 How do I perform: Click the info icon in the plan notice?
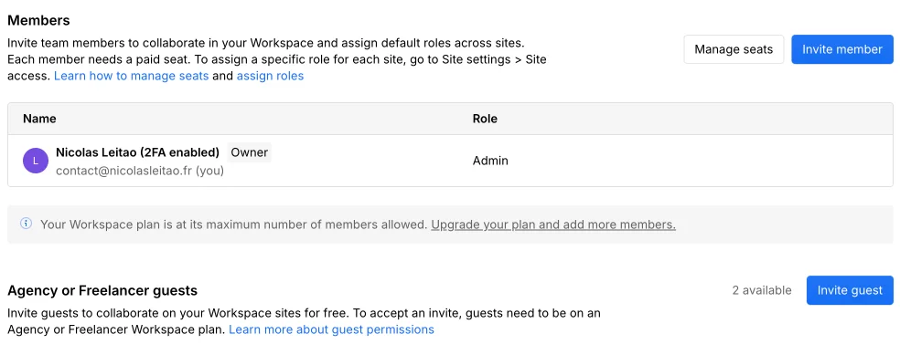[26, 224]
